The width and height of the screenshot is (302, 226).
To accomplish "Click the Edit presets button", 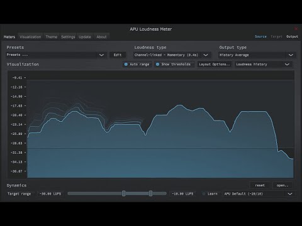I will [x=118, y=55].
